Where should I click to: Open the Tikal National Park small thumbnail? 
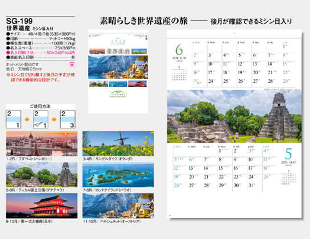pyautogui.click(x=42, y=175)
